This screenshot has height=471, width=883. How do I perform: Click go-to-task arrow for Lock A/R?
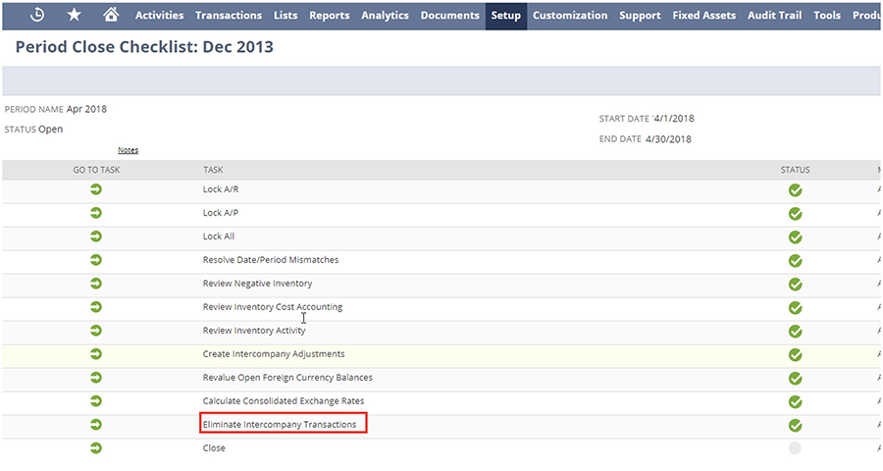tap(96, 189)
